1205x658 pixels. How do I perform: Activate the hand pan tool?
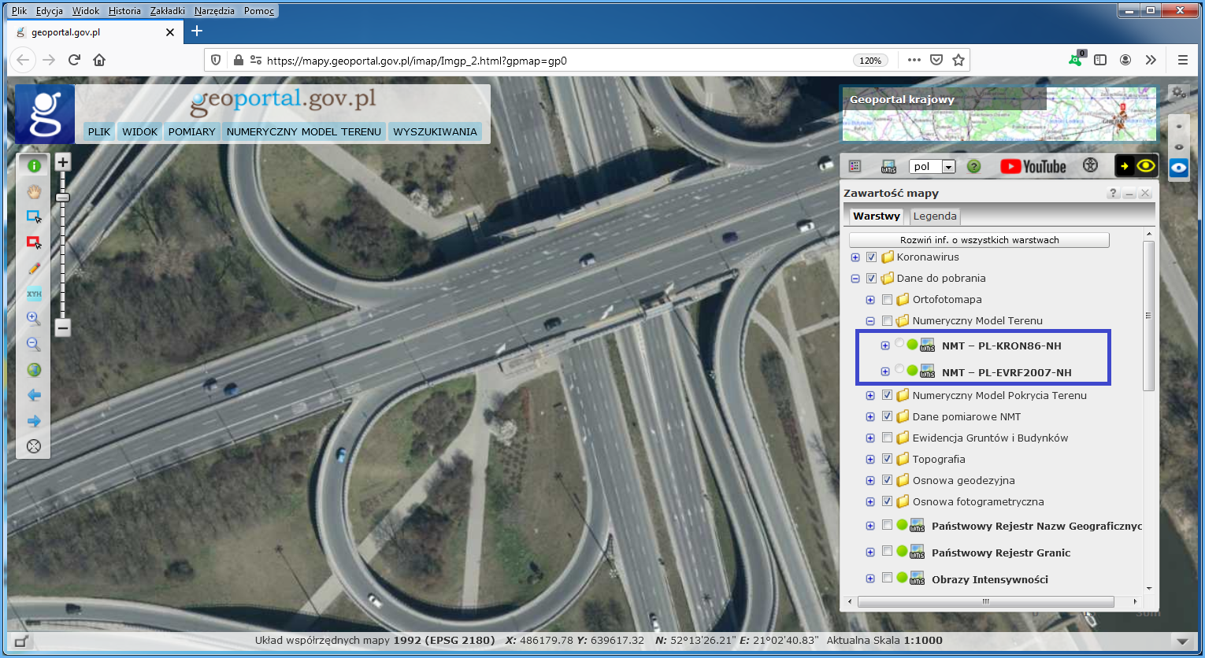(34, 191)
